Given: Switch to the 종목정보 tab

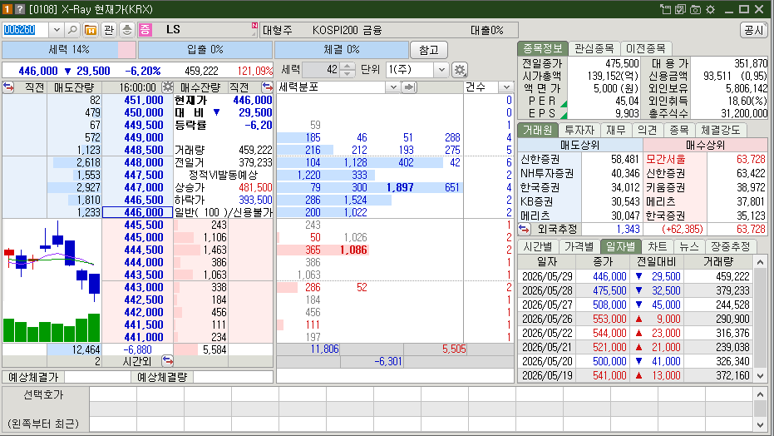Looking at the screenshot, I should point(543,48).
